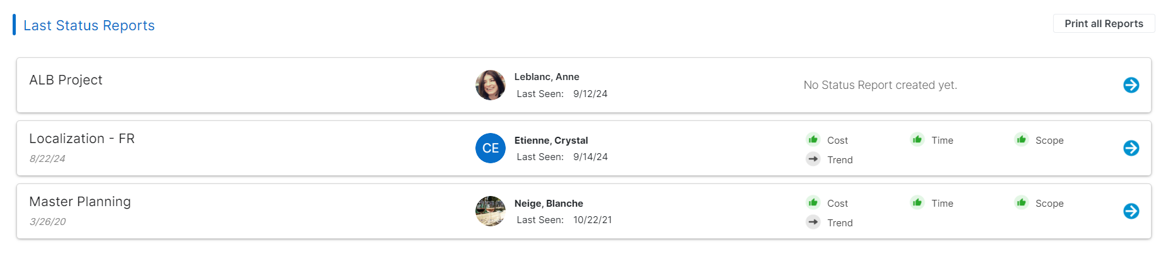The width and height of the screenshot is (1168, 254).
Task: Click Localization - FR Time thumbs-up icon
Action: pos(917,139)
